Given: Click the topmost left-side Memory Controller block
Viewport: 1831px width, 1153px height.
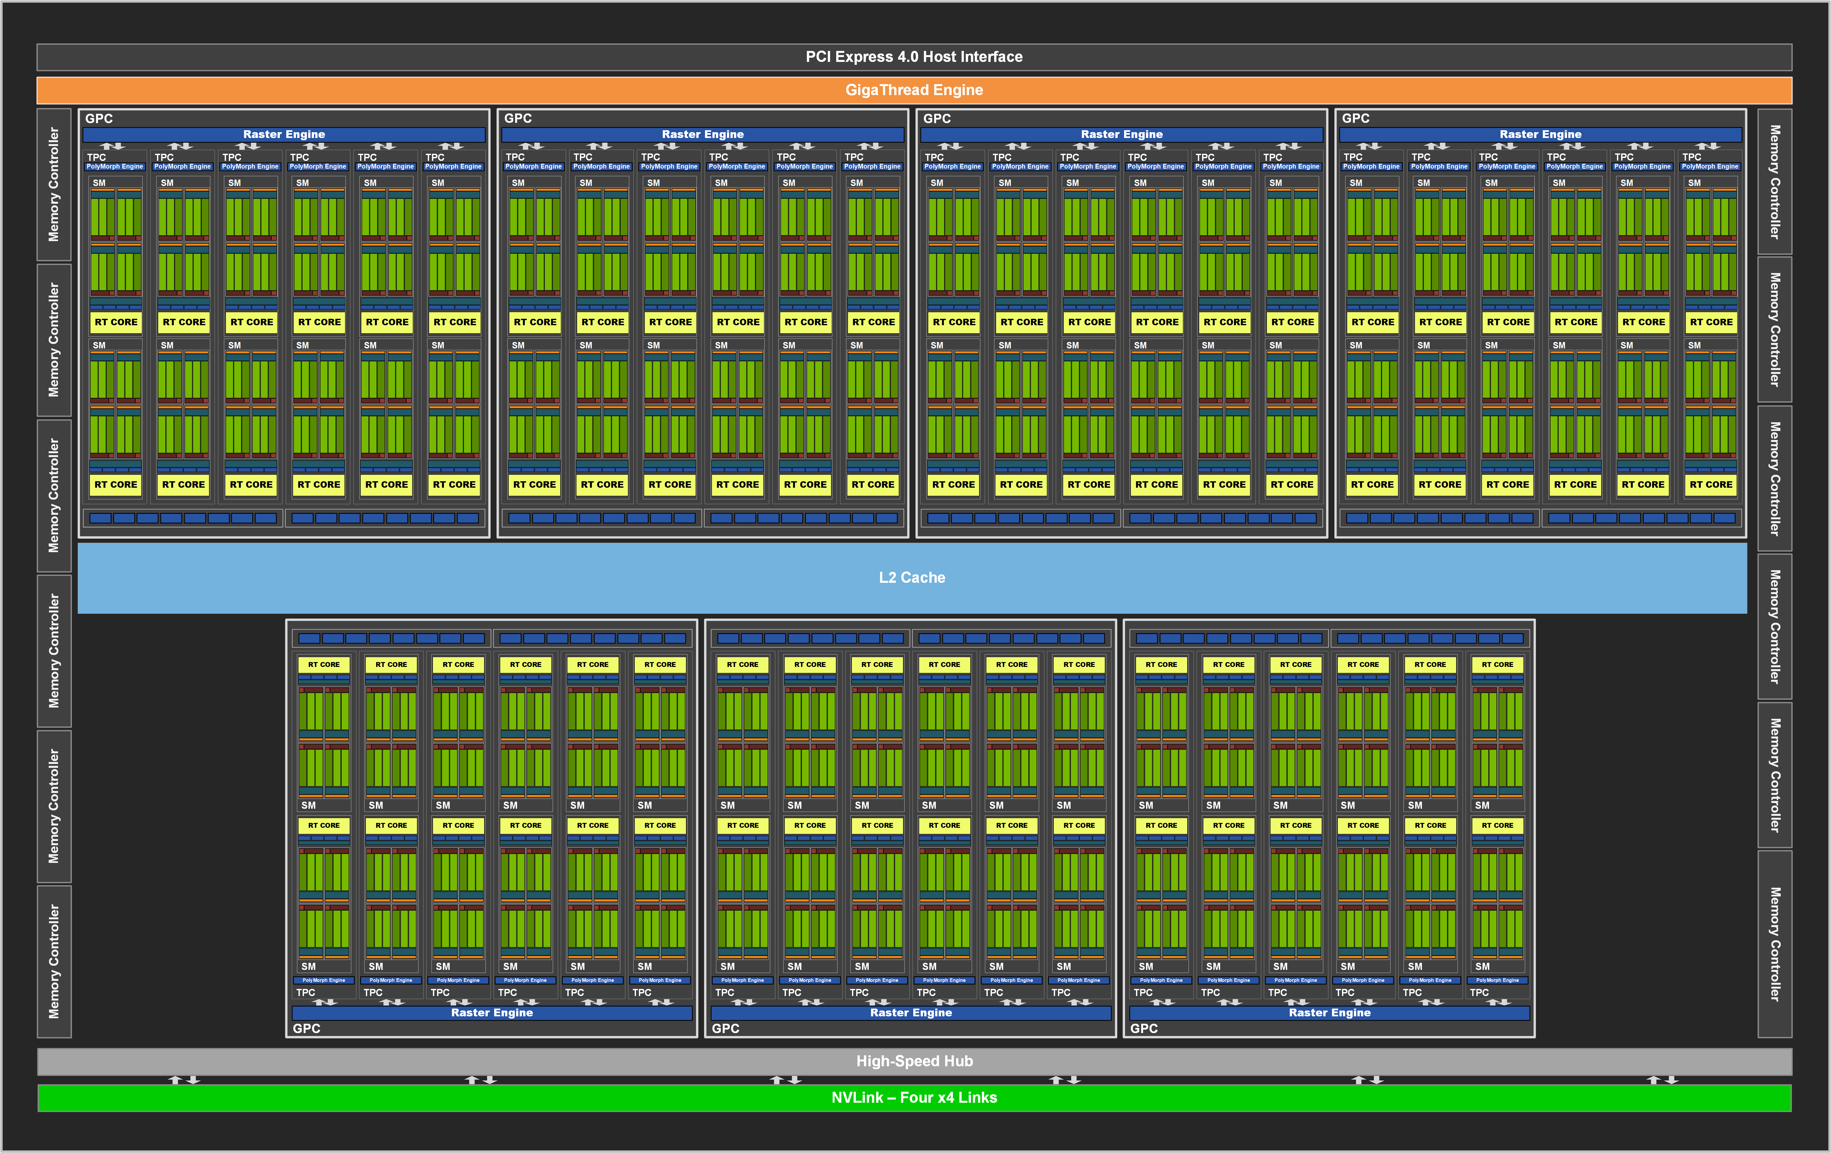Looking at the screenshot, I should (54, 184).
